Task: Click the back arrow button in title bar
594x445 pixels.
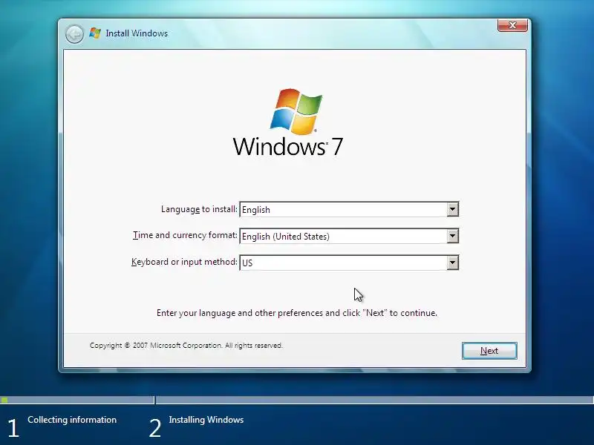Action: click(x=74, y=34)
